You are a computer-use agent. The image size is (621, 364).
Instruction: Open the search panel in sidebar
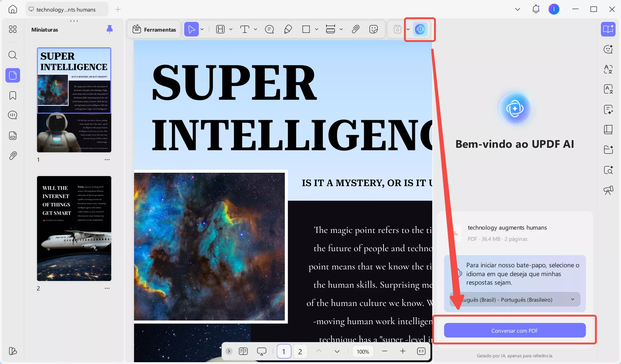(x=13, y=55)
